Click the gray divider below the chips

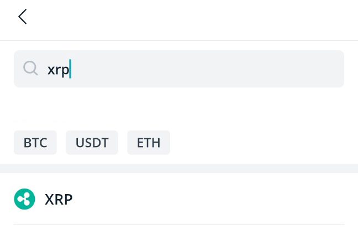(x=179, y=168)
